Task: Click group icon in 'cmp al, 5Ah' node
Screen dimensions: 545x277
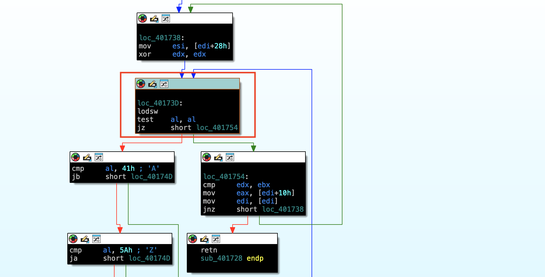Action: (96, 239)
